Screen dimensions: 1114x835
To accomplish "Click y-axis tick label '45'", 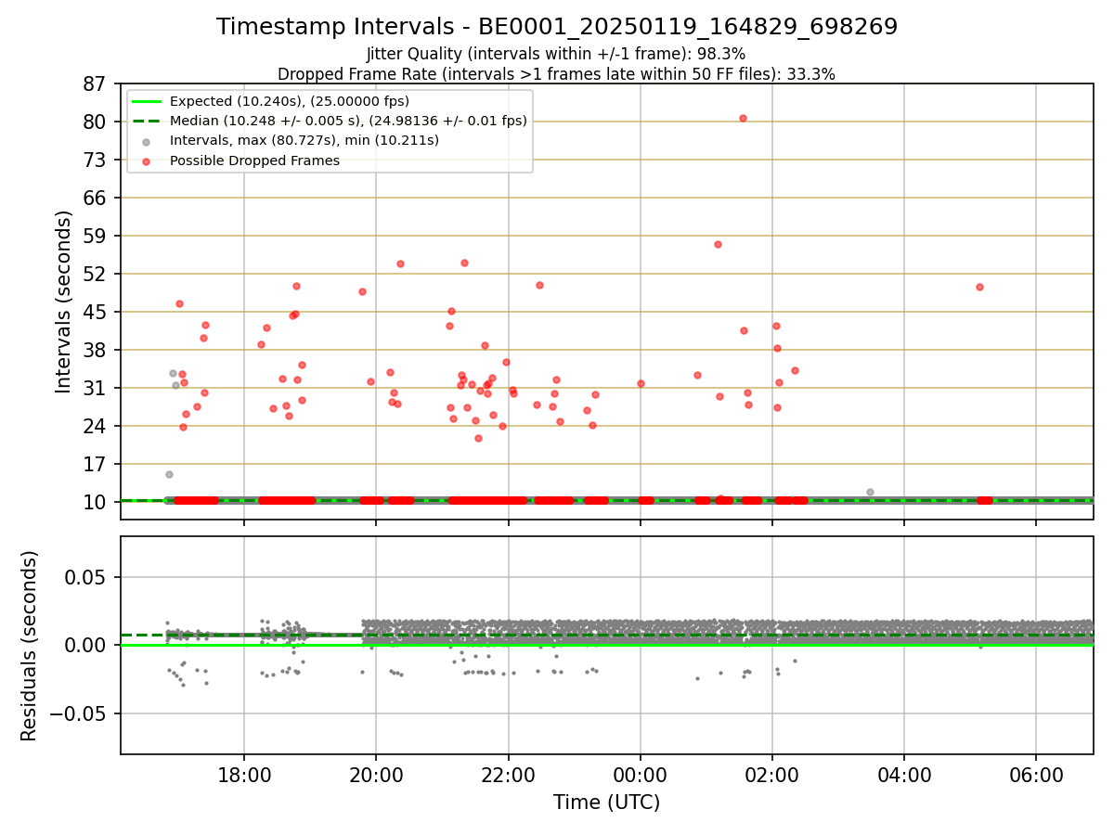I will 96,312.
